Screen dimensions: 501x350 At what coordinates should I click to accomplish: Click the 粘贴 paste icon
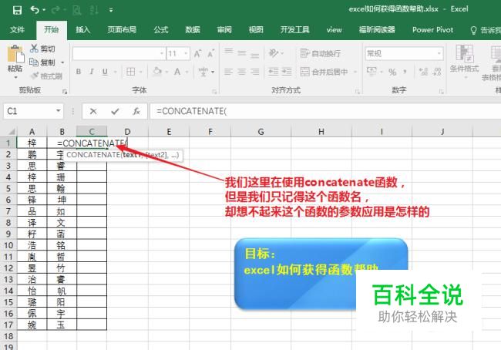pos(15,54)
